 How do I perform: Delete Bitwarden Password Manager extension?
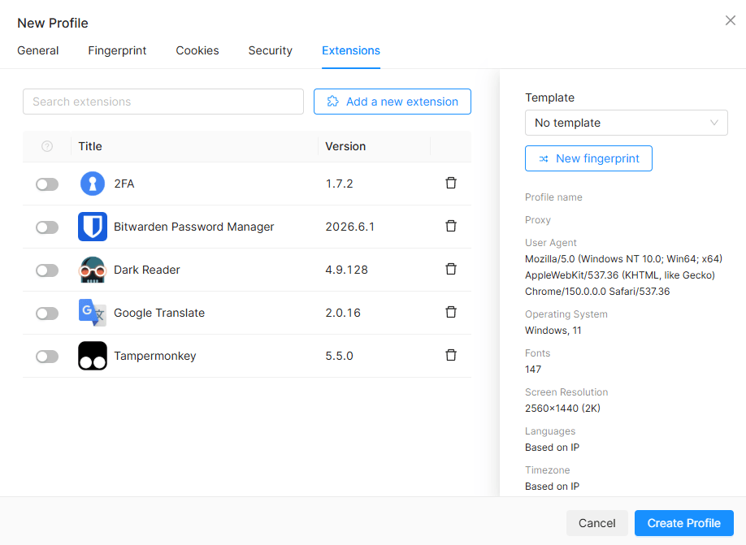(451, 226)
